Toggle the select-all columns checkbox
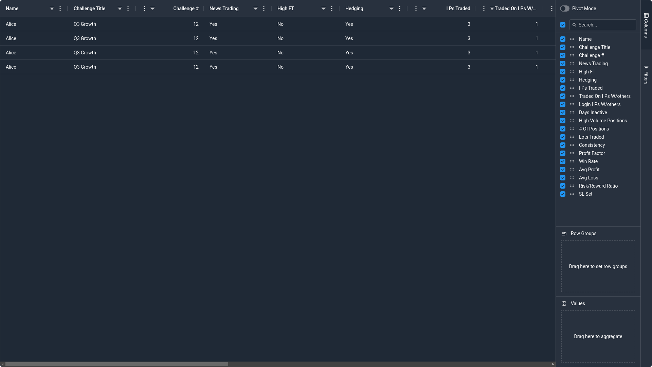 point(563,25)
